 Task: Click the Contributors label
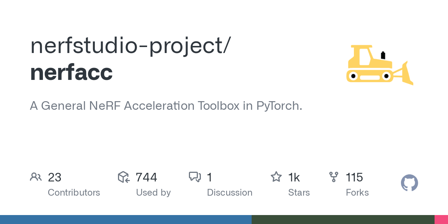pos(74,193)
